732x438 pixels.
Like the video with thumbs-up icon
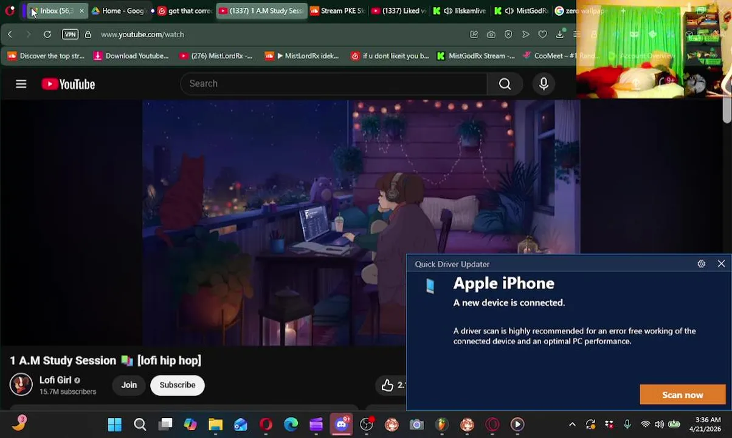[x=387, y=385]
